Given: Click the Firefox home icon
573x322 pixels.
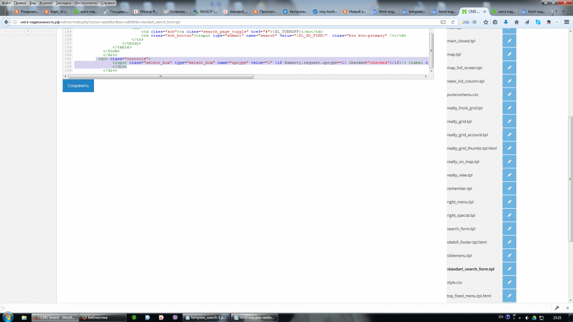Looking at the screenshot, I should (516, 22).
